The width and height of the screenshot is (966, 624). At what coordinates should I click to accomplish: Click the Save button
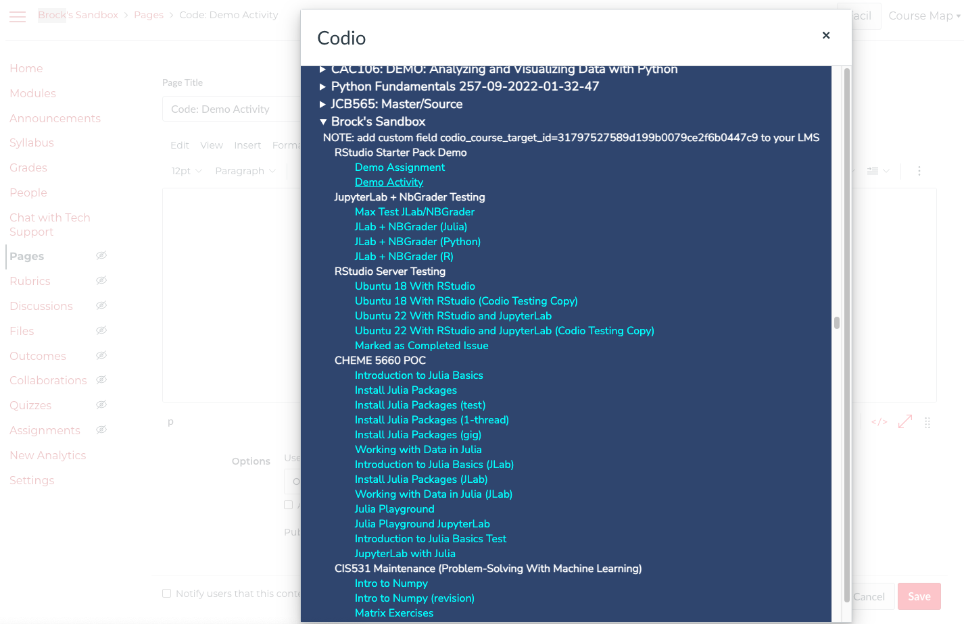coord(919,596)
